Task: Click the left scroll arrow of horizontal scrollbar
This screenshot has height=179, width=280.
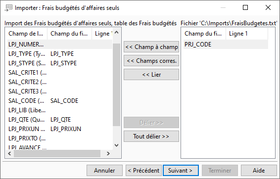Action: pyautogui.click(x=9, y=153)
